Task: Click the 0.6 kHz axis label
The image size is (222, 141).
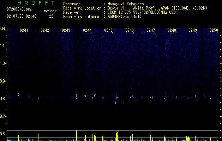Action: (3, 134)
